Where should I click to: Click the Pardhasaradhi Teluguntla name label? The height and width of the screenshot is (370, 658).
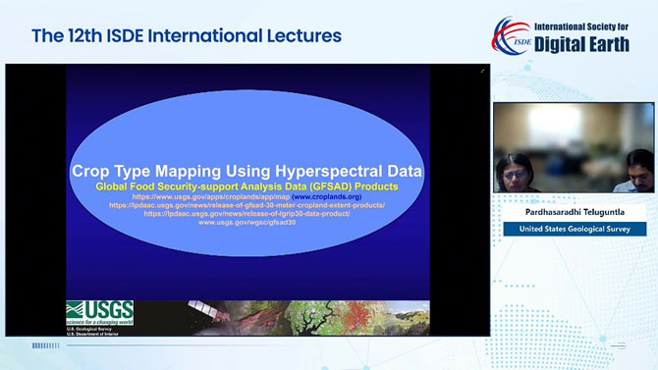[x=575, y=212]
